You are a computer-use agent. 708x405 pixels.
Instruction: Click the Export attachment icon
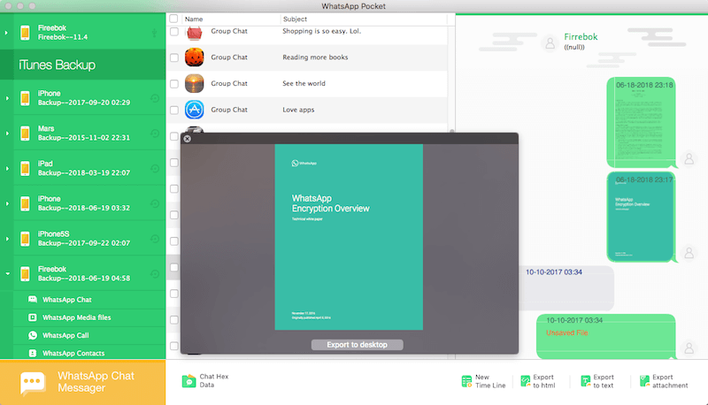(x=645, y=381)
